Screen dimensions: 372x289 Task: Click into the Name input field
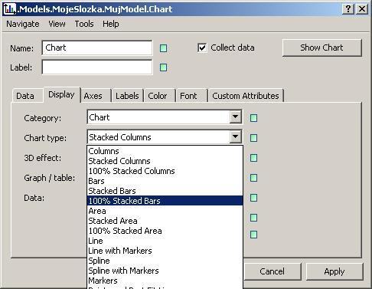[x=97, y=48]
